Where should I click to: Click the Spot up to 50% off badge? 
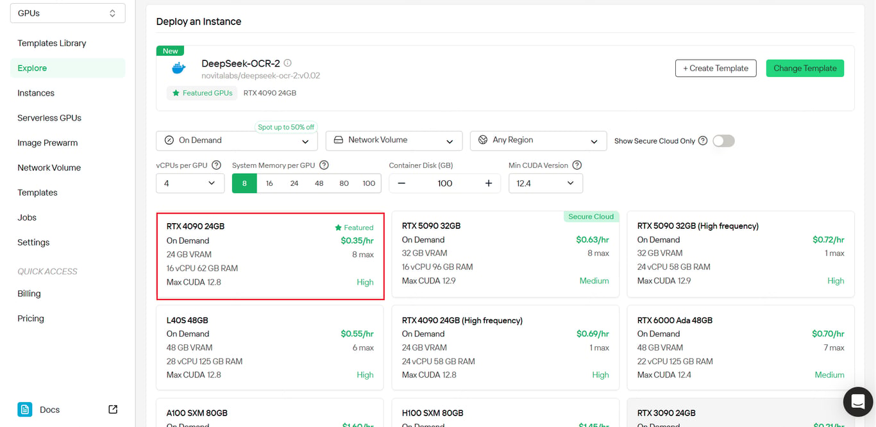point(286,127)
